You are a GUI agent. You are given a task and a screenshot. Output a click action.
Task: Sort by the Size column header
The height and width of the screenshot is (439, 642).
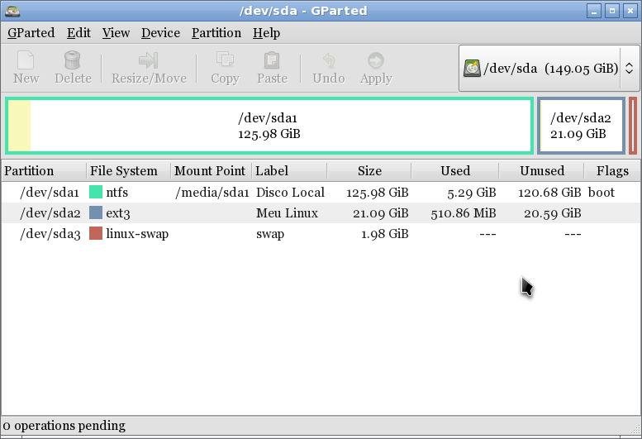pyautogui.click(x=369, y=171)
